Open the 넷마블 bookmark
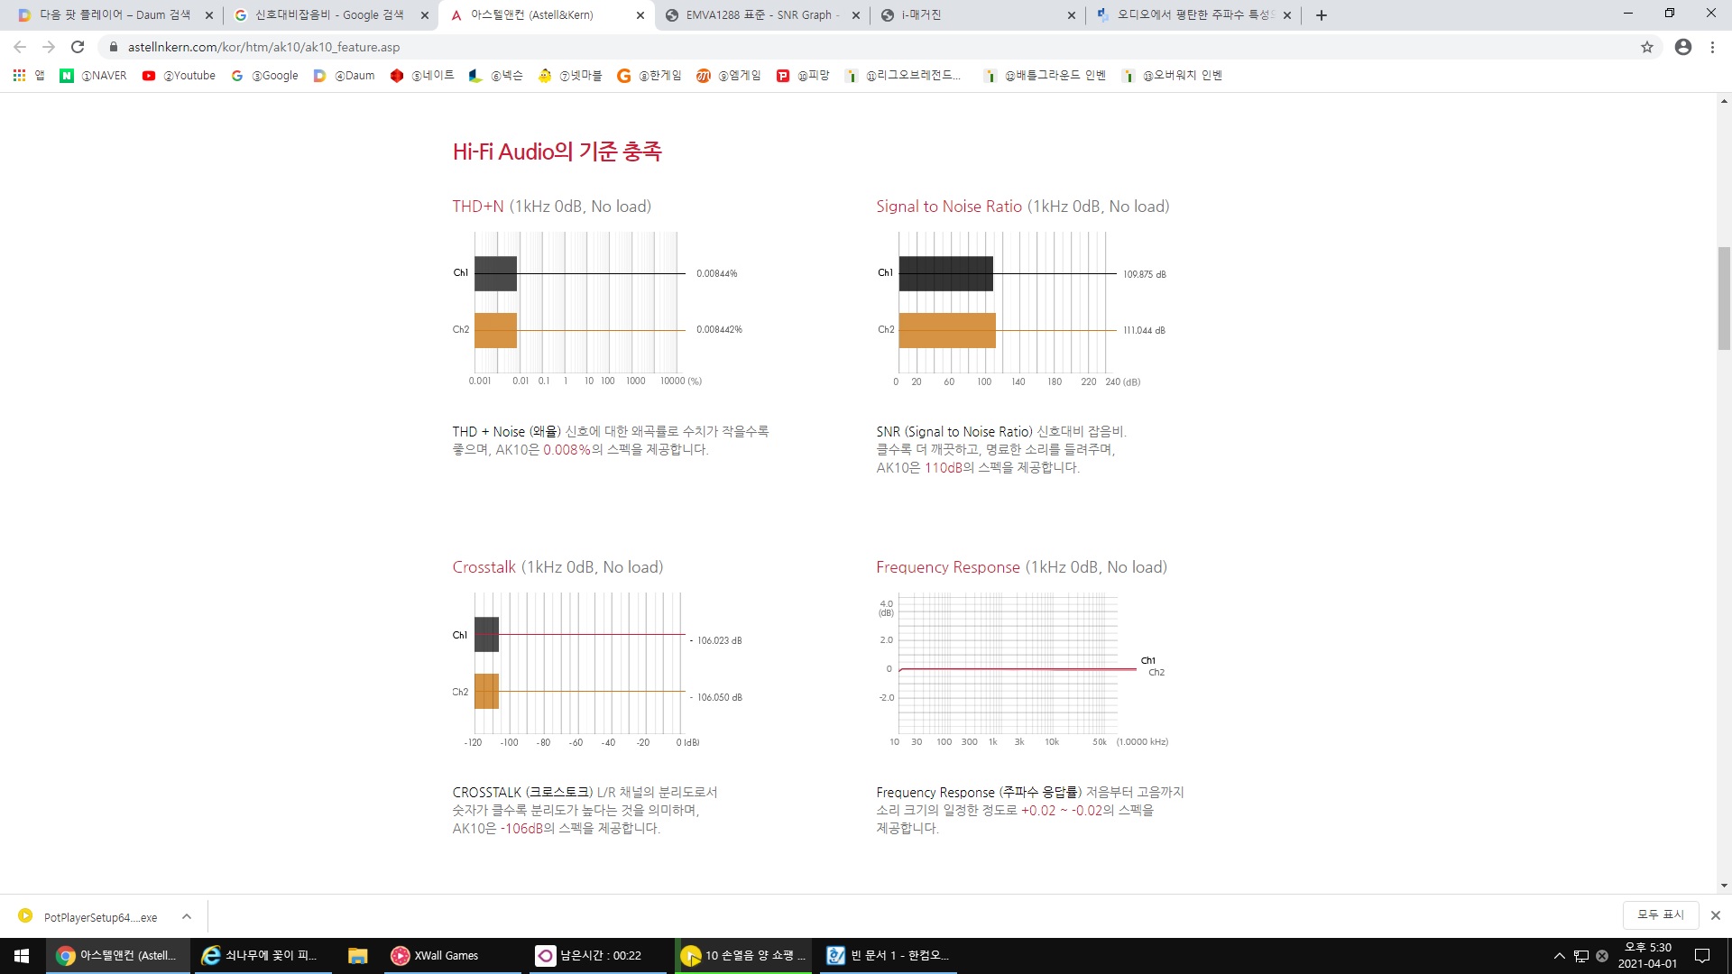Screen dimensions: 1732x974 569,76
